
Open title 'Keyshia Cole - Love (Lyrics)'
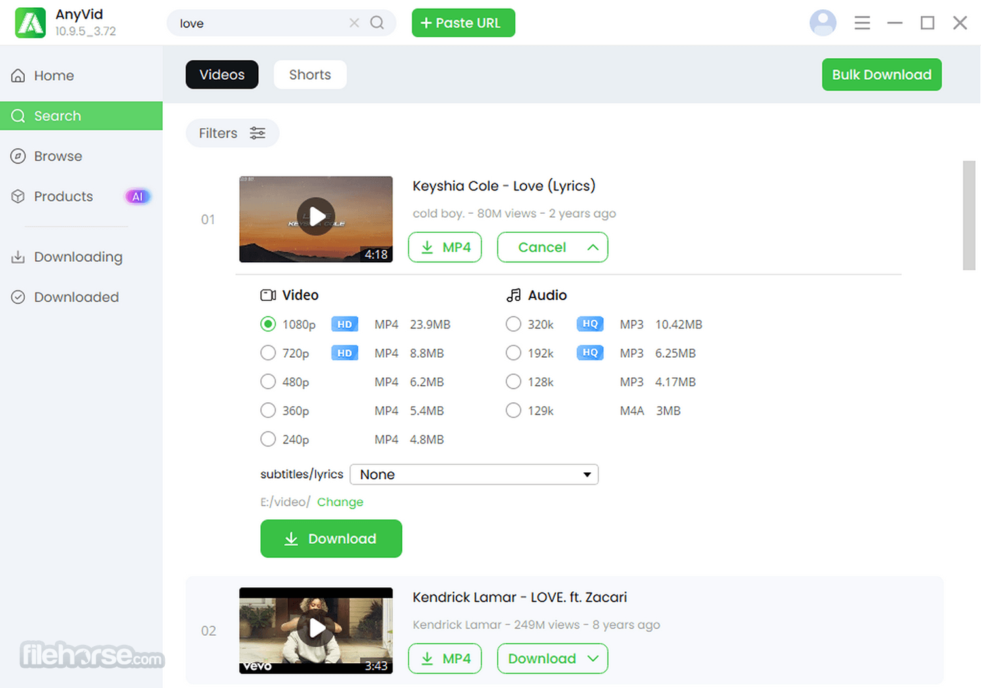[504, 186]
